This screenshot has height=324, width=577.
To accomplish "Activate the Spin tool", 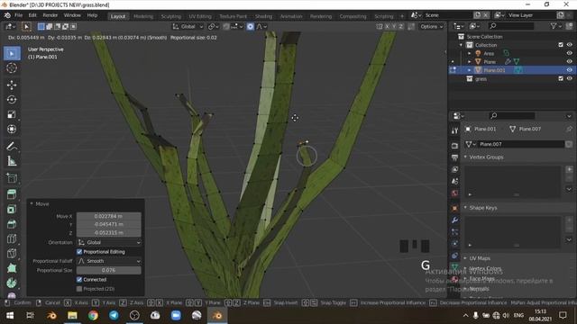I will [12, 283].
